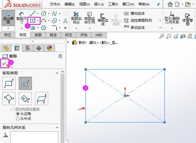Click Trim Entities (剪裁实体) tool
The height and width of the screenshot is (143, 196).
(x=76, y=18)
